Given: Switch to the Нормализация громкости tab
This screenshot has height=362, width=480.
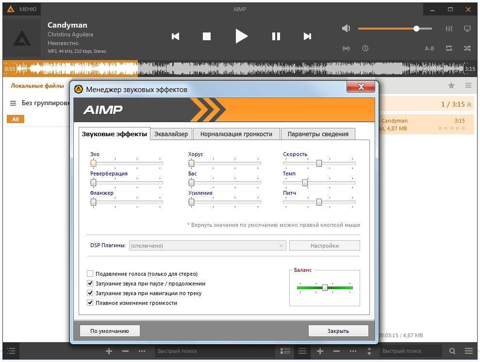Looking at the screenshot, I should pyautogui.click(x=236, y=134).
